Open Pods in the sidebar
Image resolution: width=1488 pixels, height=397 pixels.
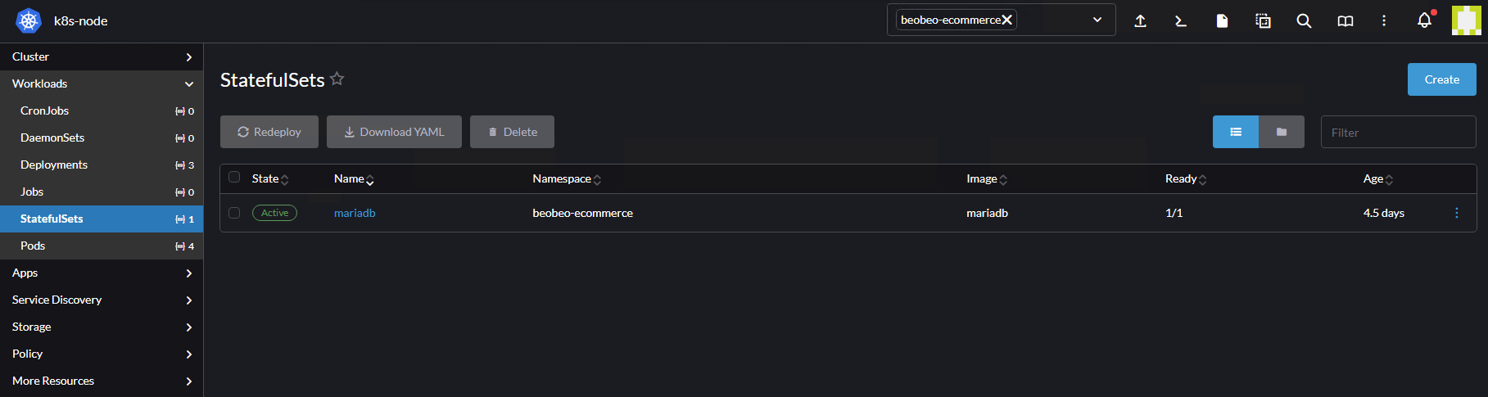click(x=33, y=246)
